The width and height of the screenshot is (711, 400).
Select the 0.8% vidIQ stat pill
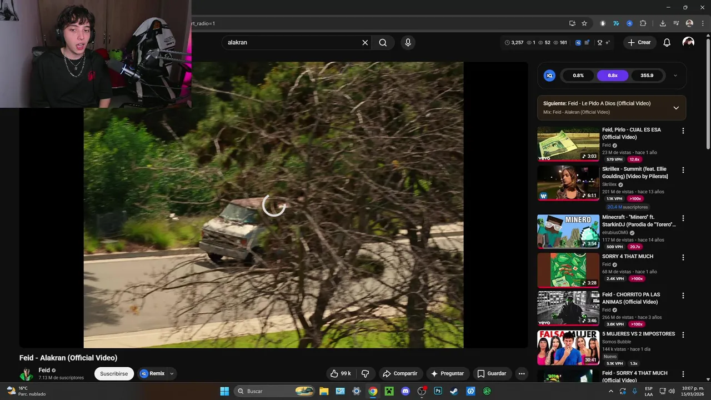click(x=578, y=76)
